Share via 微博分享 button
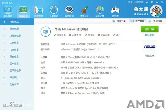 119,21
